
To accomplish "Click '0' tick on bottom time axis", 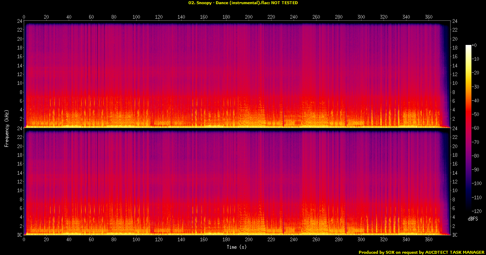I will pos(24,239).
